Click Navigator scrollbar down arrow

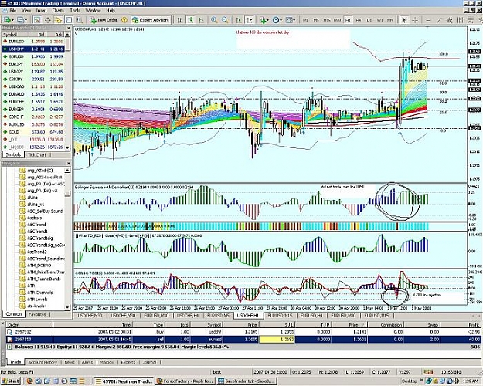[67, 307]
